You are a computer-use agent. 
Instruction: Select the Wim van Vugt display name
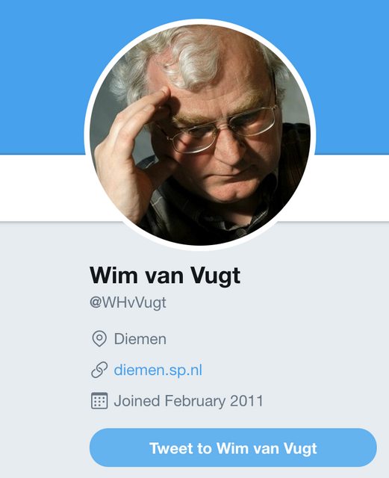click(x=165, y=276)
